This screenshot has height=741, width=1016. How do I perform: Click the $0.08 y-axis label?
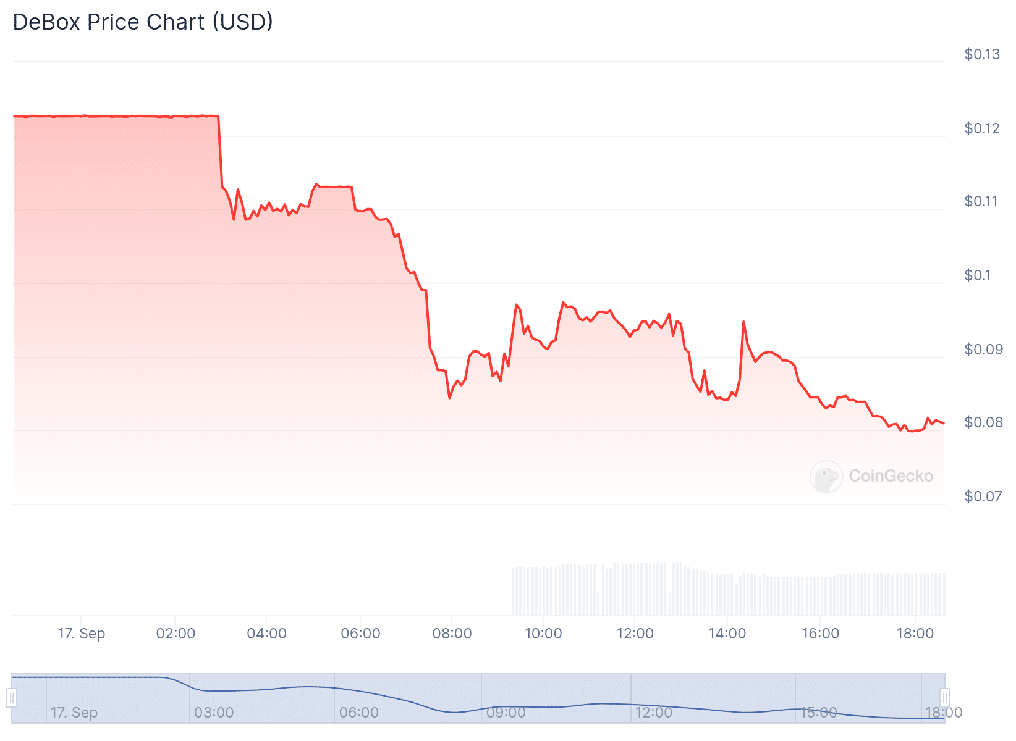click(x=983, y=422)
